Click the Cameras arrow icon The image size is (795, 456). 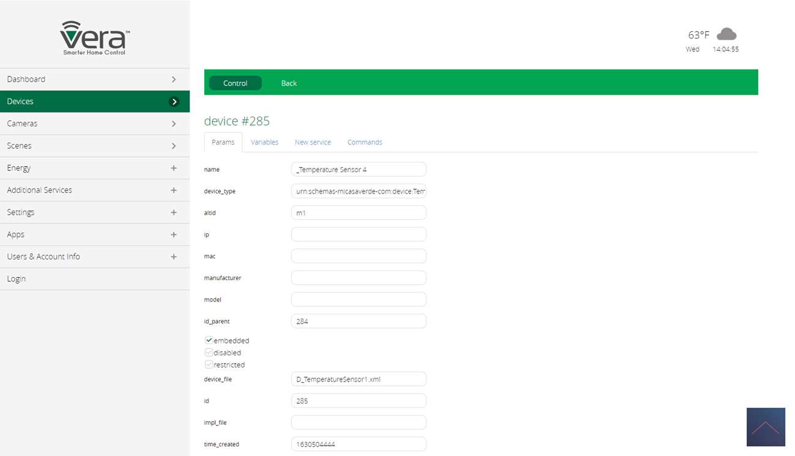[x=174, y=124]
